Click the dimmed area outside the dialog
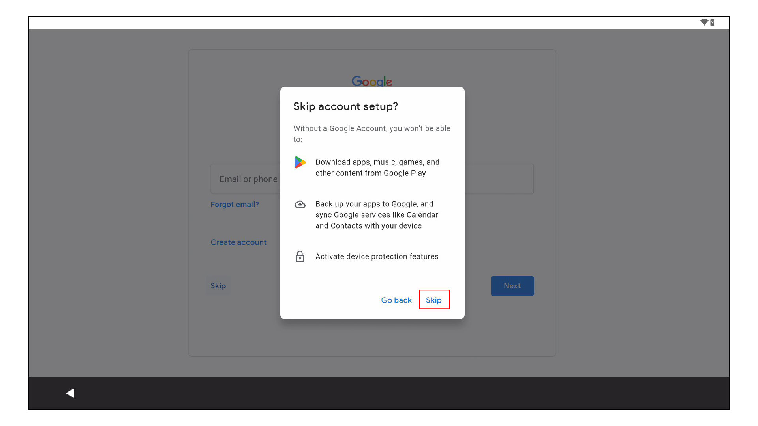 point(107,197)
